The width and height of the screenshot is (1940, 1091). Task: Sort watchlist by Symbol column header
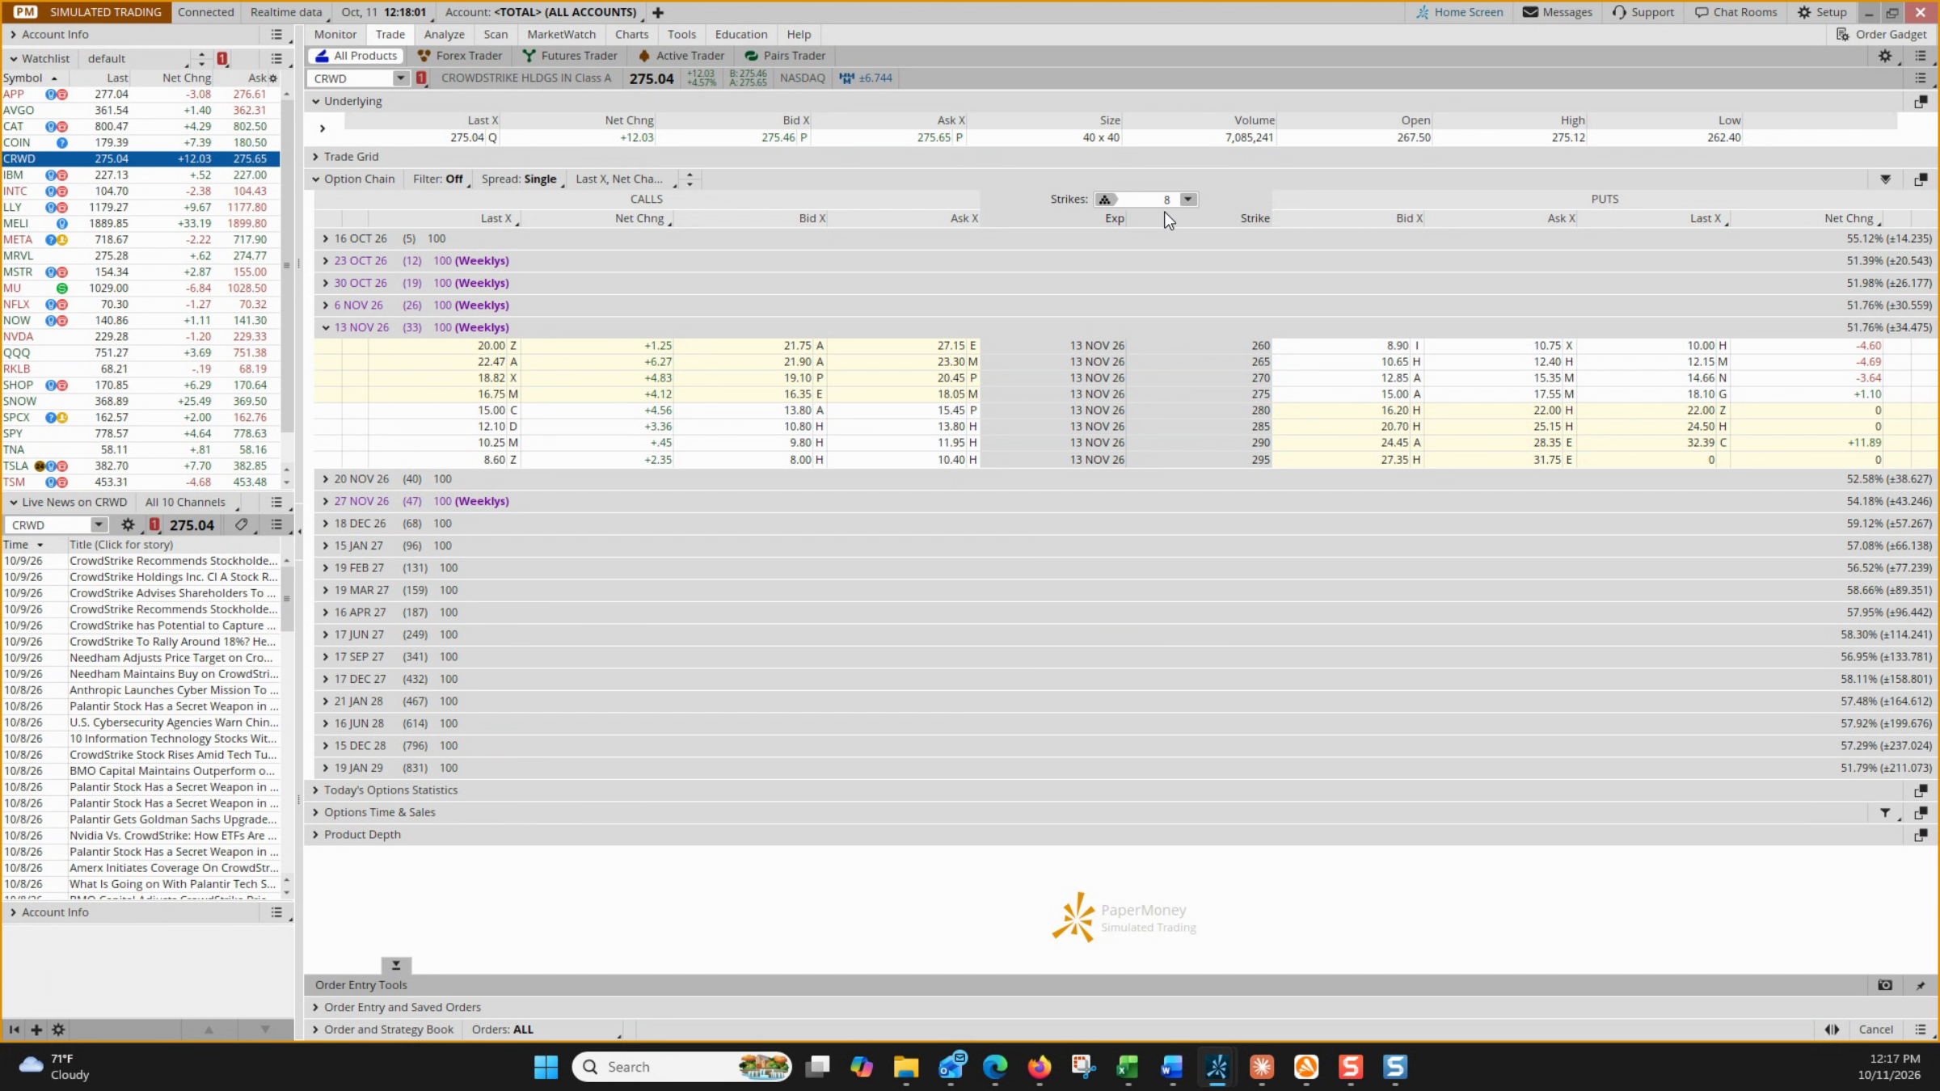coord(30,78)
